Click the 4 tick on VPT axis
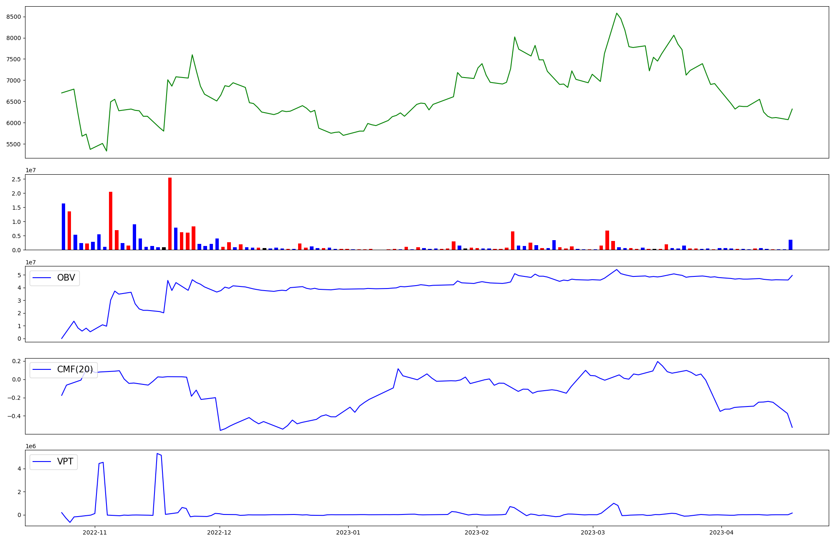 point(19,469)
